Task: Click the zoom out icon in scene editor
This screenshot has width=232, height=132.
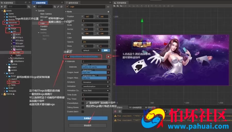Action: [118, 6]
